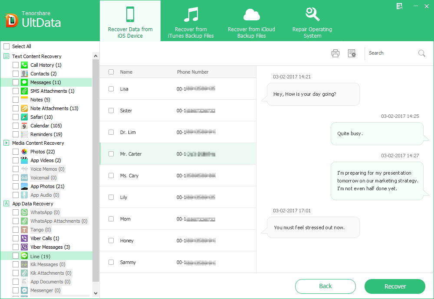Select the Sammy contact row

[x=178, y=262]
